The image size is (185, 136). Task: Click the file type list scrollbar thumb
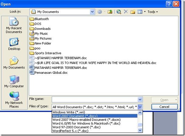[x=140, y=125]
